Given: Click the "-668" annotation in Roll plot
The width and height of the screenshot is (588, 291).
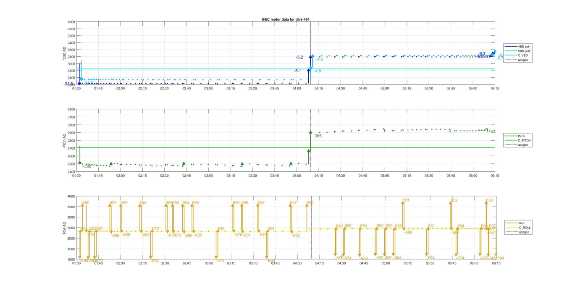Looking at the screenshot, I should point(408,232).
